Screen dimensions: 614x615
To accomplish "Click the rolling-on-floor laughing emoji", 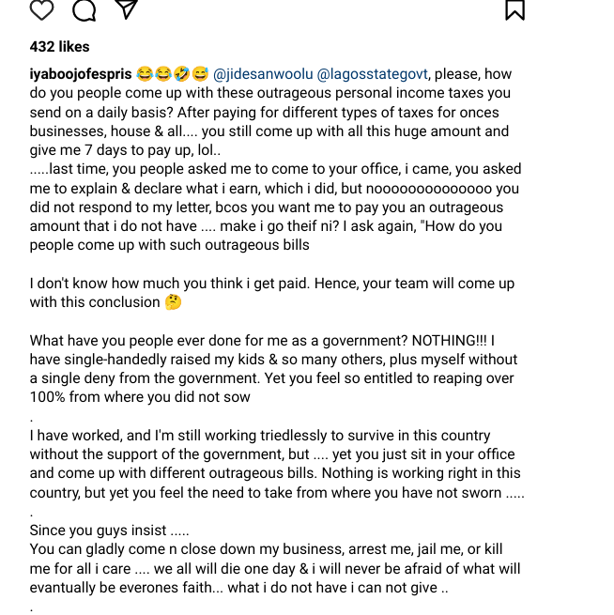I will tap(182, 74).
